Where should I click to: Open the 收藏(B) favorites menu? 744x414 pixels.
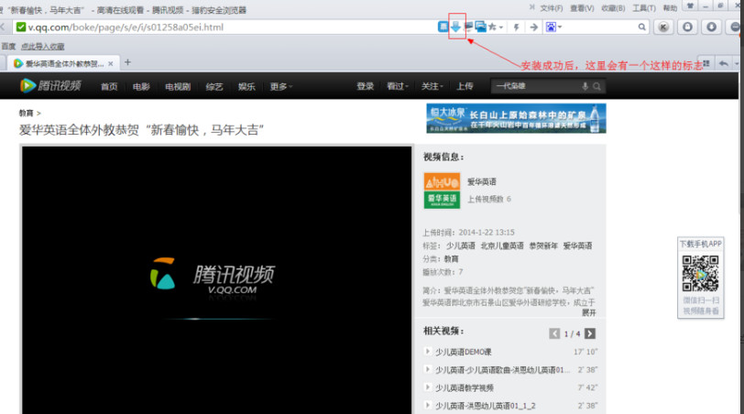click(x=615, y=8)
